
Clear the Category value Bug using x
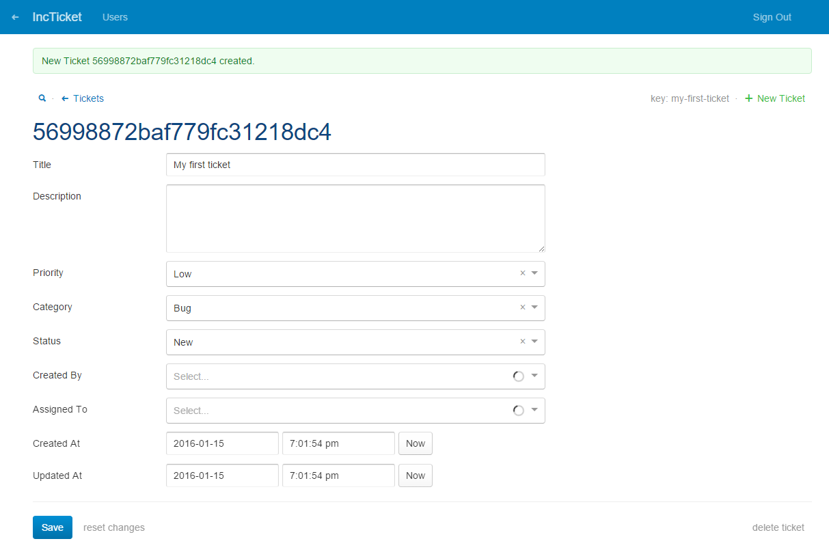(x=523, y=307)
